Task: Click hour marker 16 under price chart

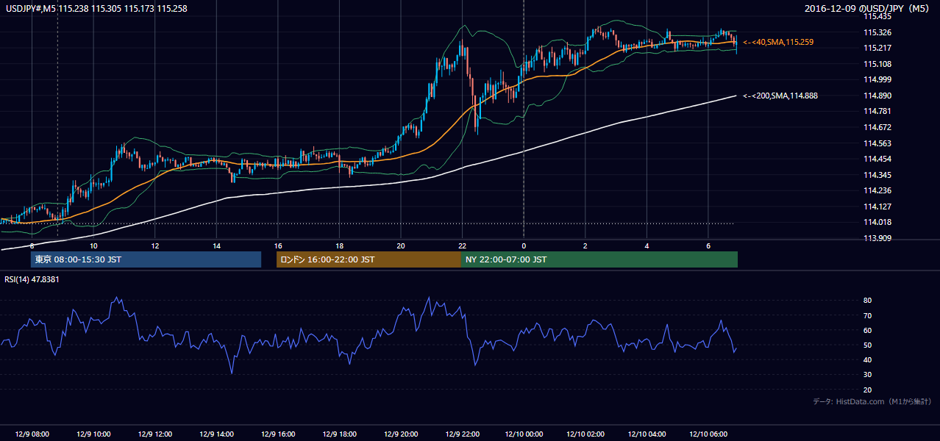Action: (278, 245)
